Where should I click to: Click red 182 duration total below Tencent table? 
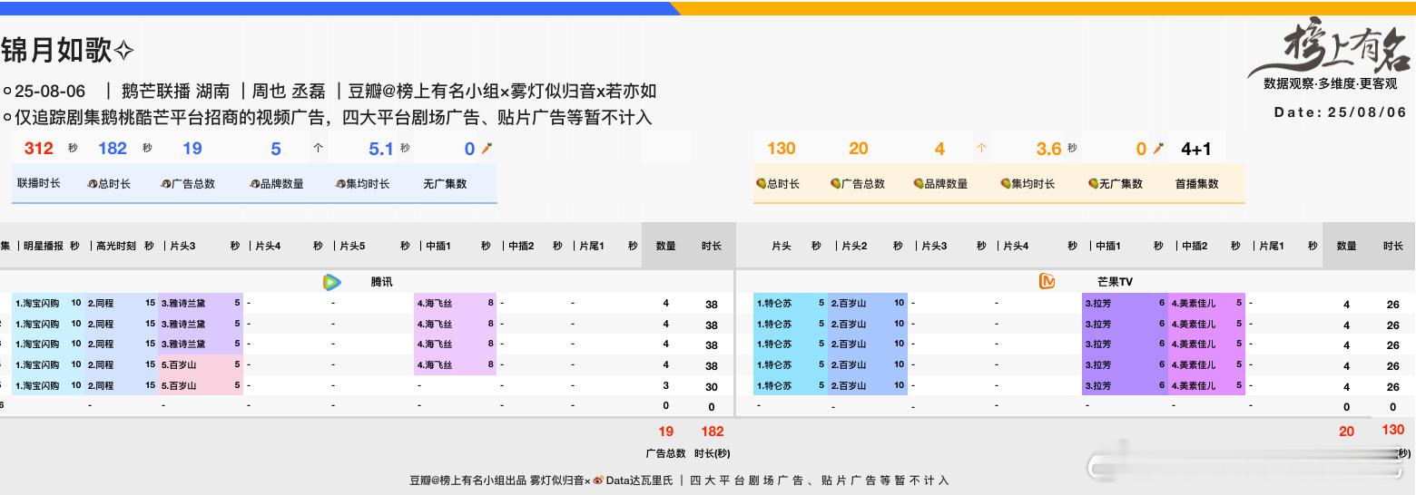tap(713, 432)
